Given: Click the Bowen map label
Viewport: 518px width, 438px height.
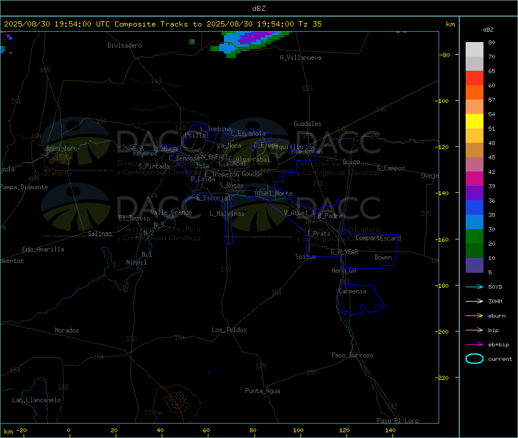Looking at the screenshot, I should pos(383,257).
